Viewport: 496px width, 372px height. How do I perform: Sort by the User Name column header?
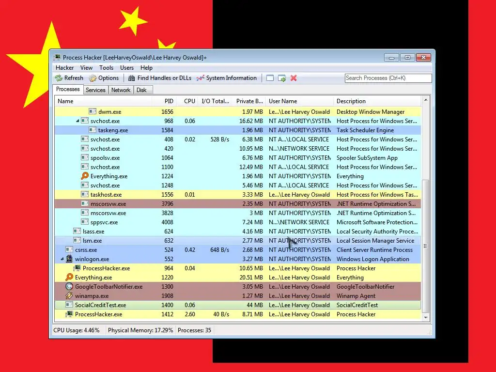tap(299, 101)
